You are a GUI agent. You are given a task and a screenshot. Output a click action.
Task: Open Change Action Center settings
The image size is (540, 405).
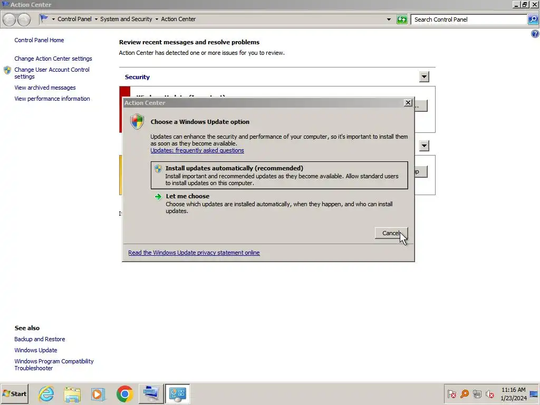pyautogui.click(x=53, y=59)
